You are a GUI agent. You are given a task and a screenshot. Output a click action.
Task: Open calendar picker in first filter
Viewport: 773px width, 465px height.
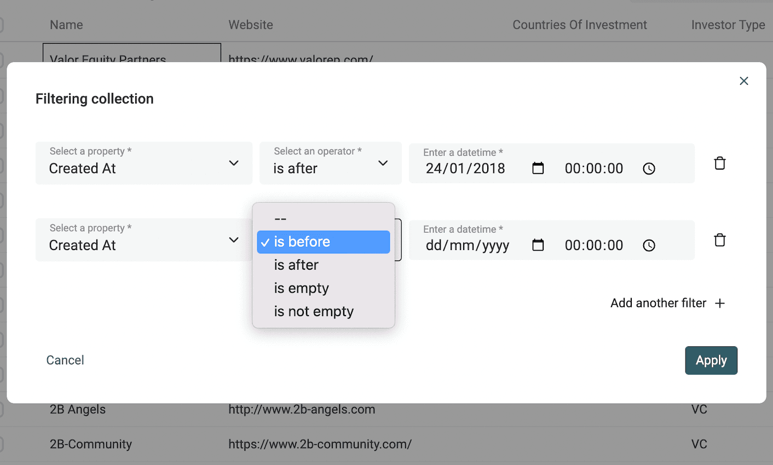pyautogui.click(x=538, y=168)
